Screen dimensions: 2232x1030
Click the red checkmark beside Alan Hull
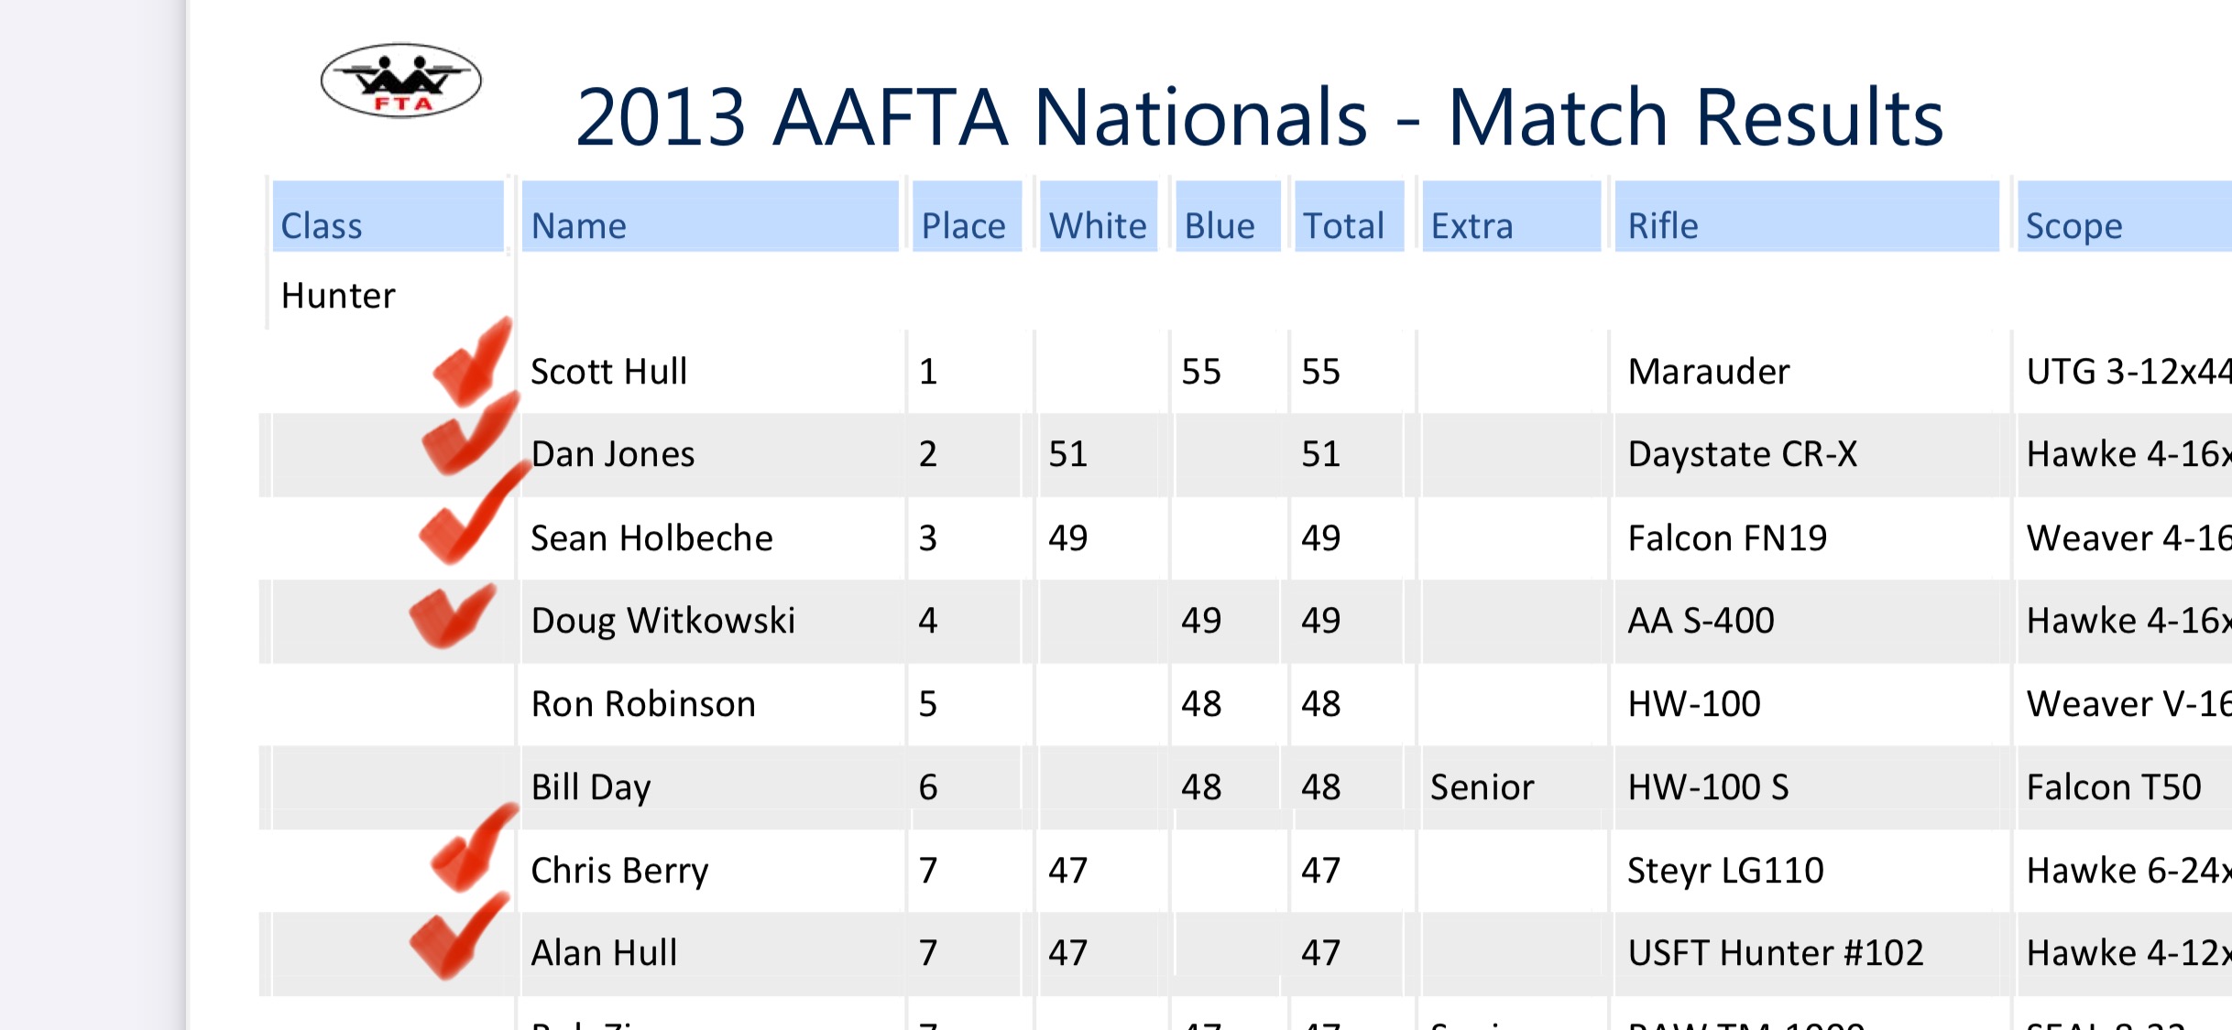pyautogui.click(x=459, y=935)
